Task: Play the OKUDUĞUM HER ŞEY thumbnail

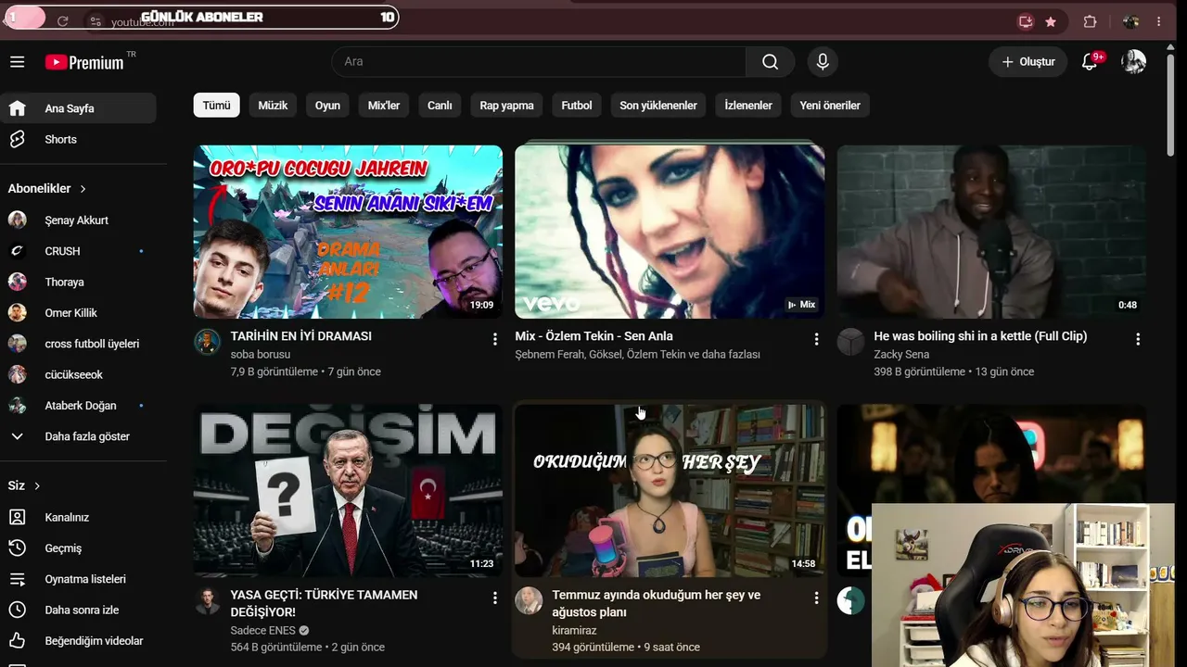Action: [670, 490]
